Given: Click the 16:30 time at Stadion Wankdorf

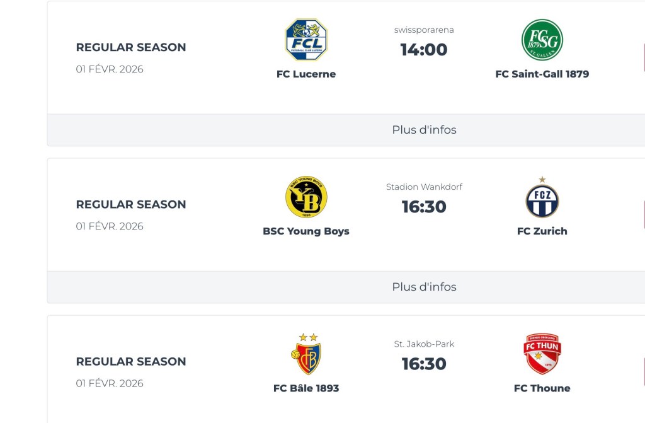Looking at the screenshot, I should (424, 207).
